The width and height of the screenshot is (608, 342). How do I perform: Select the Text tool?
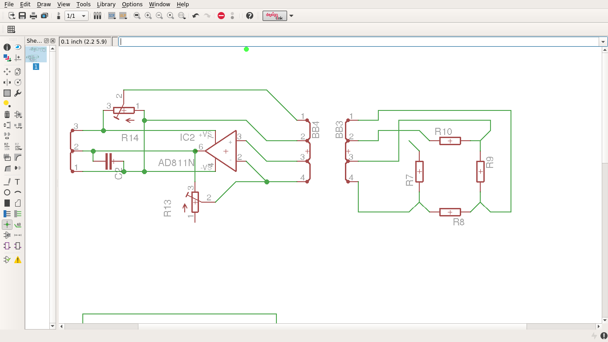(x=18, y=182)
